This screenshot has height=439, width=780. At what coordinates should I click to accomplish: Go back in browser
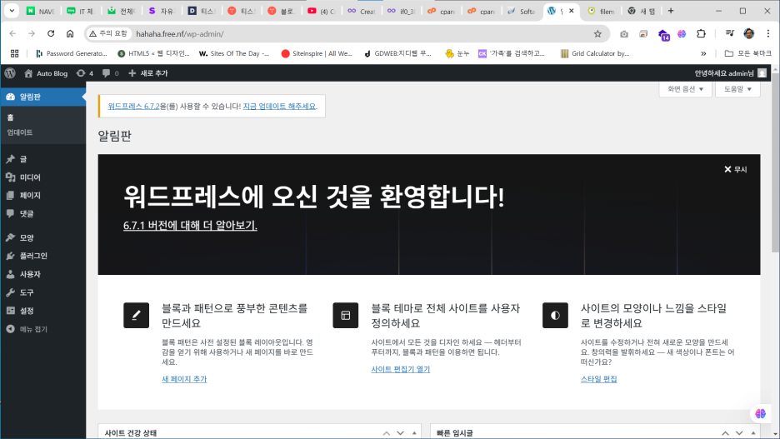[12, 33]
